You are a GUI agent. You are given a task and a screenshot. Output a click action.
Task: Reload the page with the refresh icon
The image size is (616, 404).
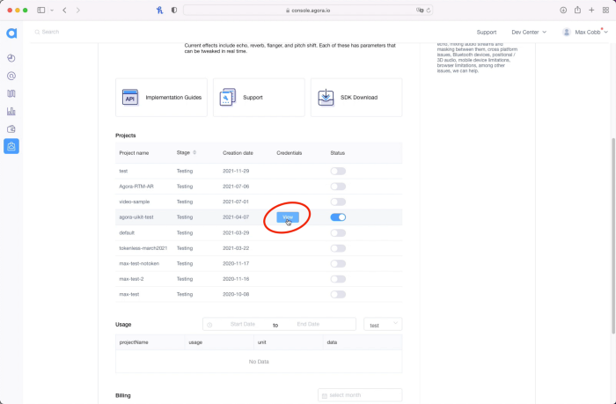click(429, 11)
